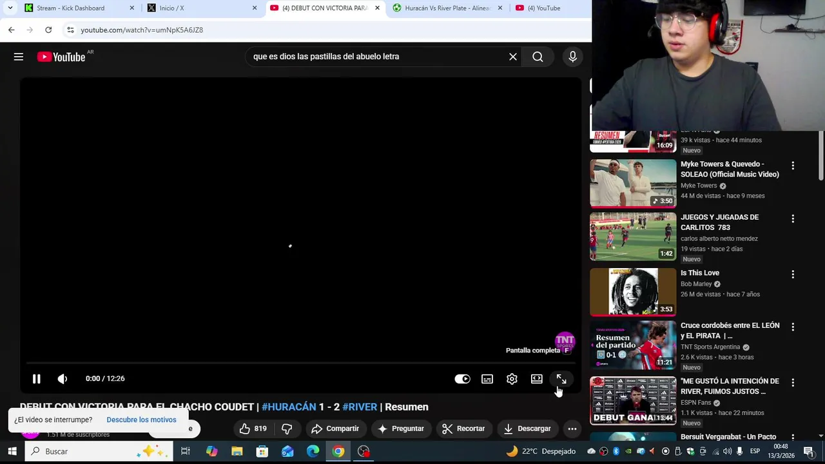Open the Windows Start menu
Screen dimensions: 825x464
pyautogui.click(x=12, y=451)
